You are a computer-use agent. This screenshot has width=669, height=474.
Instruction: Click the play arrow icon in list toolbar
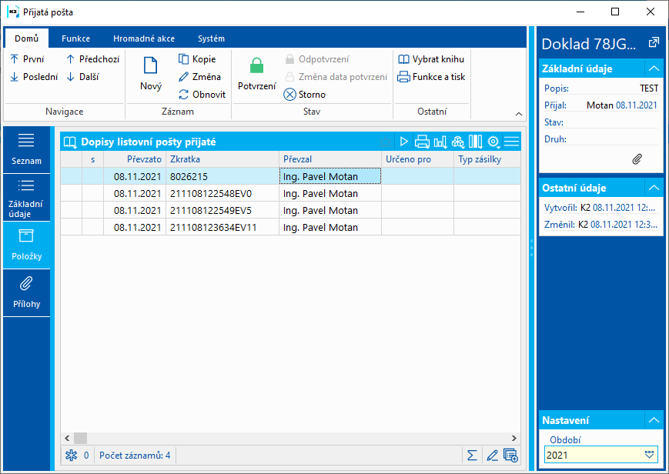point(403,142)
